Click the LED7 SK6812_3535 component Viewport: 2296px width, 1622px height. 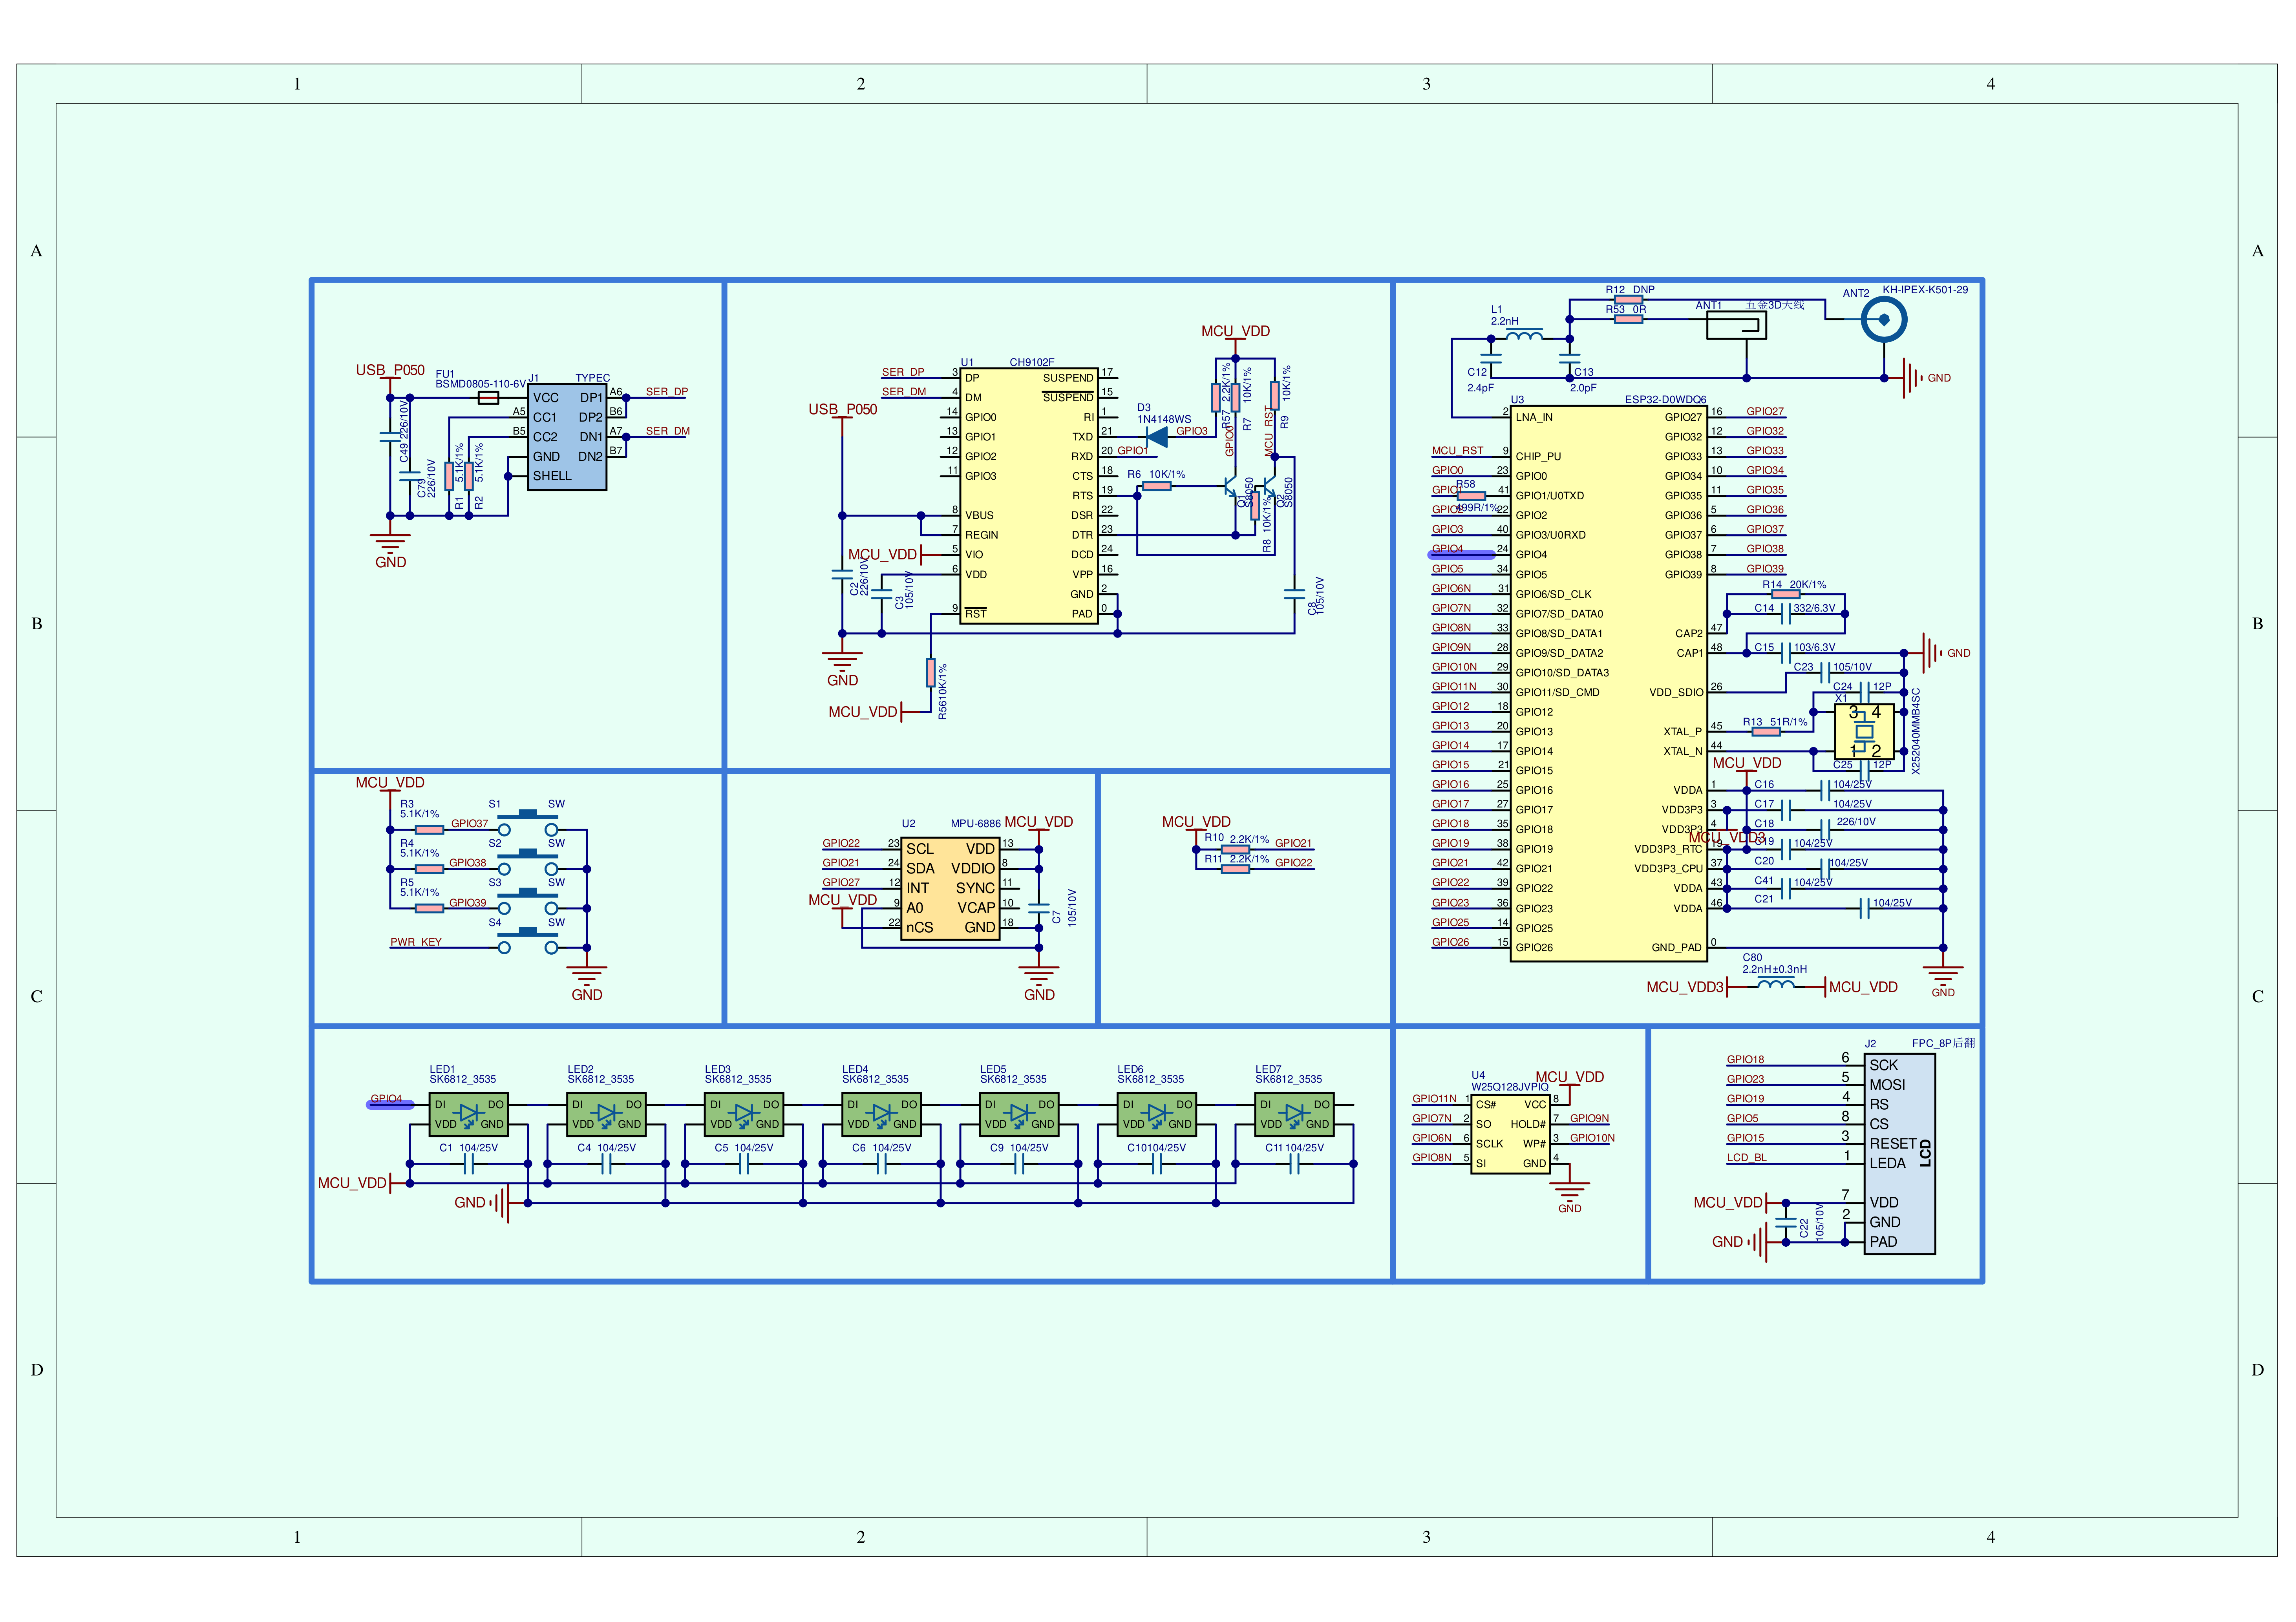[1294, 1114]
